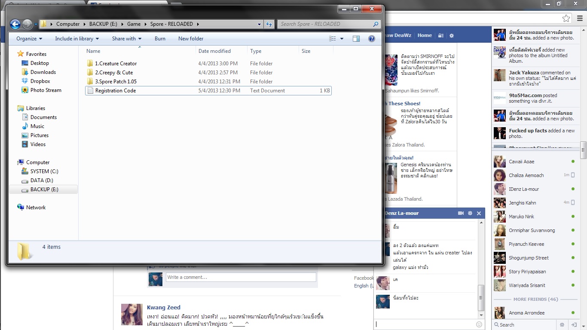
Task: Go to Facebook Home
Action: pyautogui.click(x=425, y=36)
